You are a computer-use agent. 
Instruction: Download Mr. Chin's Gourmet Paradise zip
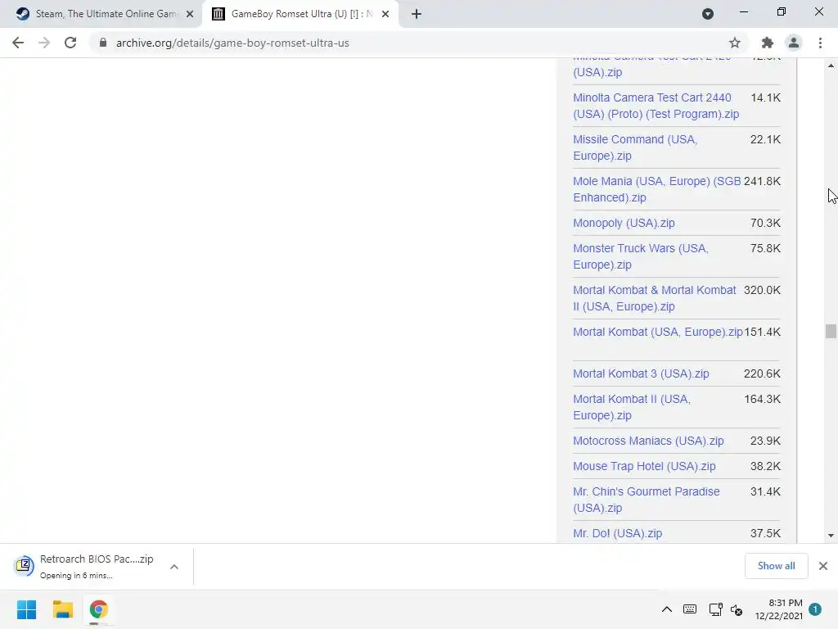click(x=647, y=500)
